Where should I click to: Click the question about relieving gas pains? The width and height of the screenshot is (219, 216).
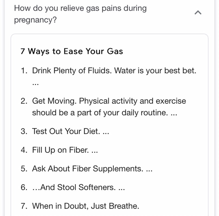point(80,14)
